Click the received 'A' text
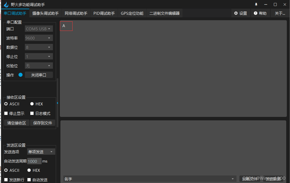Screen dimensions: 290x183 64,26
